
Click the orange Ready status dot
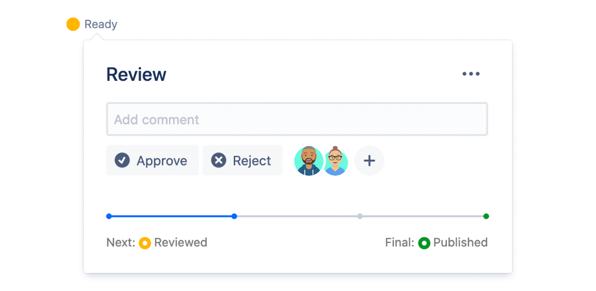click(73, 25)
